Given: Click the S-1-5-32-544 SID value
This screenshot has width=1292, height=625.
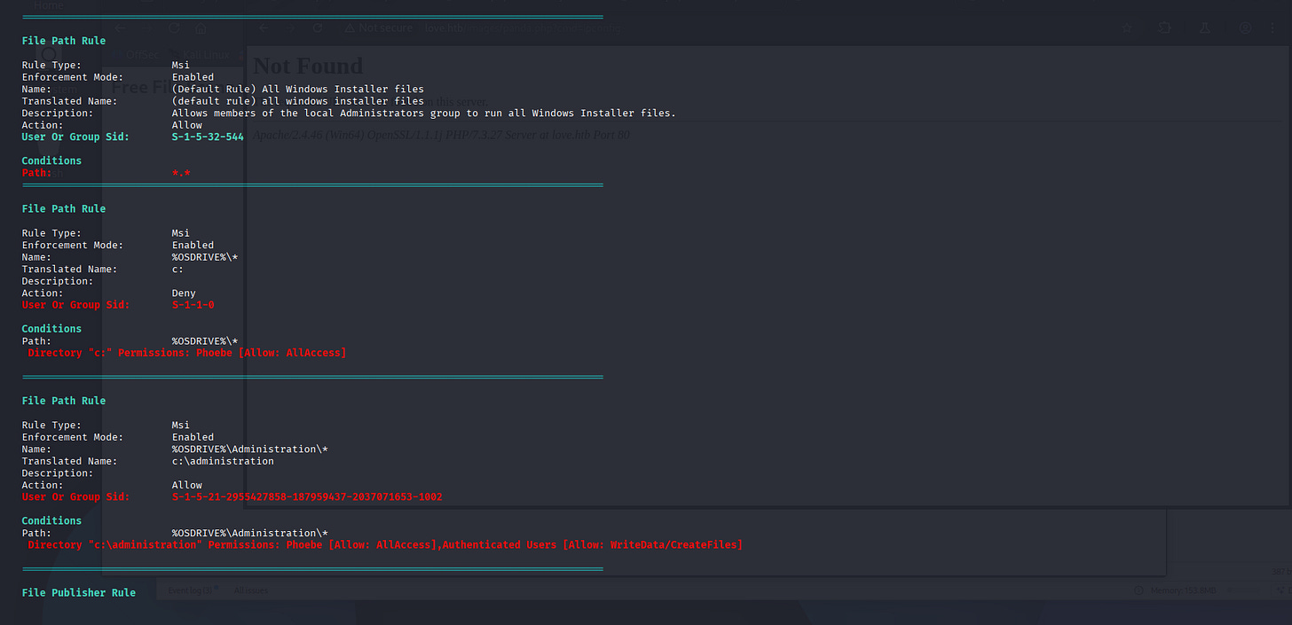Looking at the screenshot, I should (x=208, y=137).
